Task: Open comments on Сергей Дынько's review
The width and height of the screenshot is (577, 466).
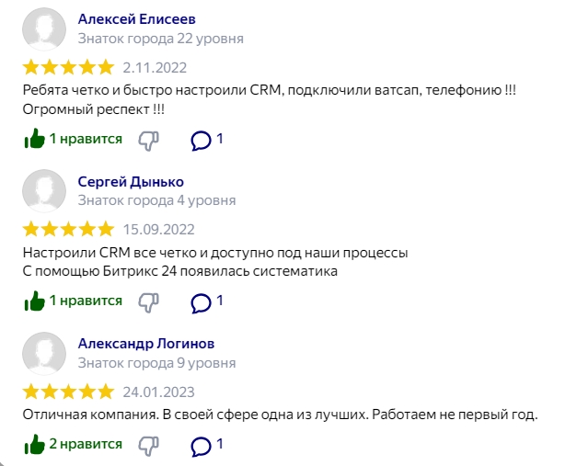Action: pos(201,301)
